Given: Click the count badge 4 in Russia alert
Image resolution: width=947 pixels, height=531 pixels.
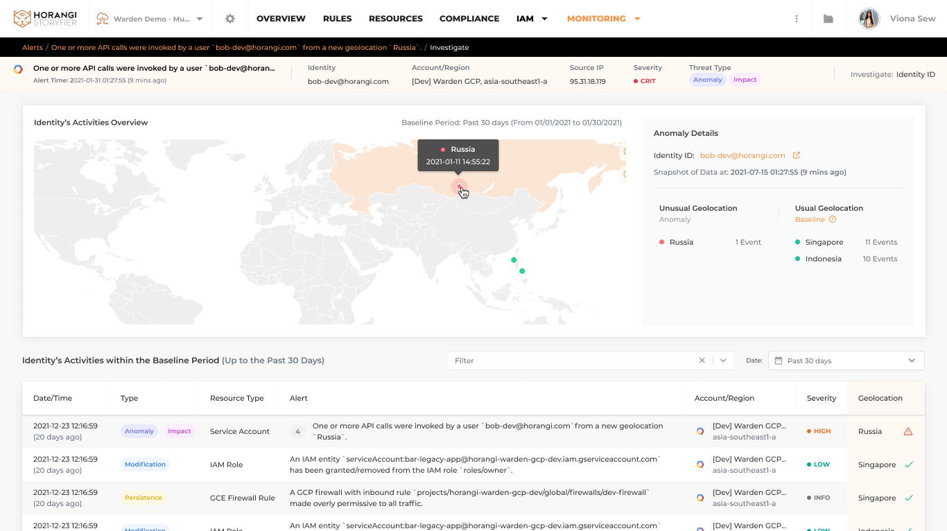Looking at the screenshot, I should click(297, 431).
